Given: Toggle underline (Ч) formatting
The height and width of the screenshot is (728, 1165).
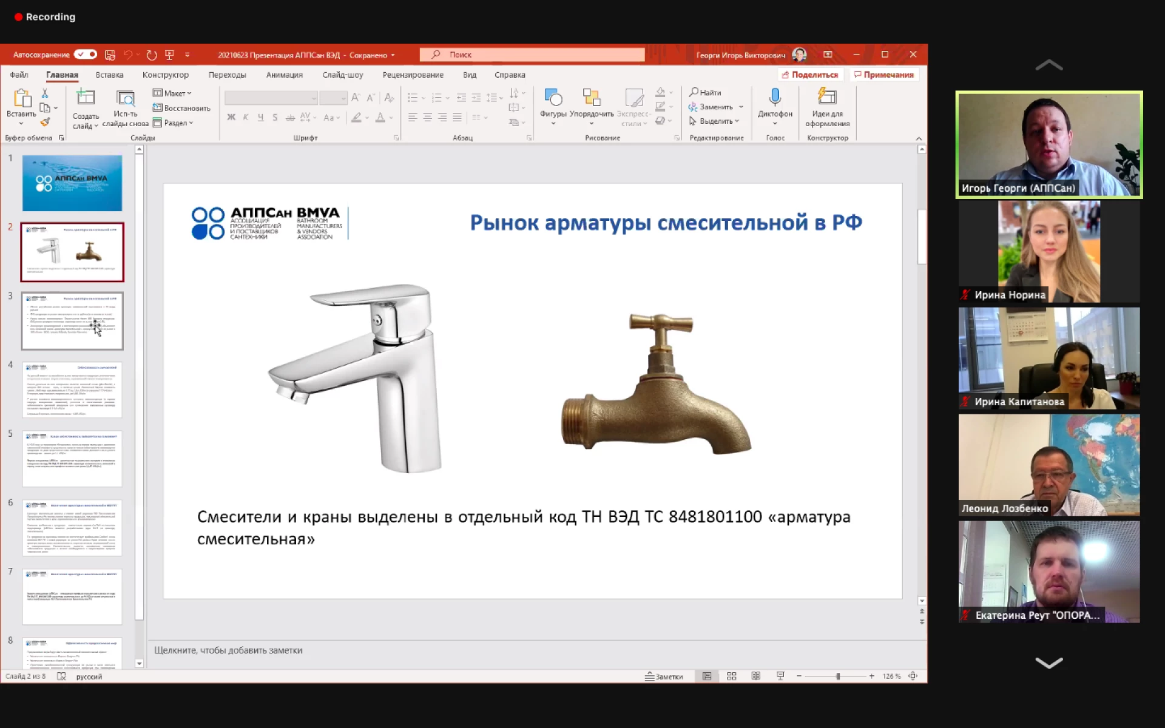Looking at the screenshot, I should pyautogui.click(x=260, y=118).
